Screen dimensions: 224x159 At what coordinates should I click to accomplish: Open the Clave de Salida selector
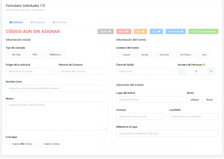pyautogui.click(x=144, y=71)
